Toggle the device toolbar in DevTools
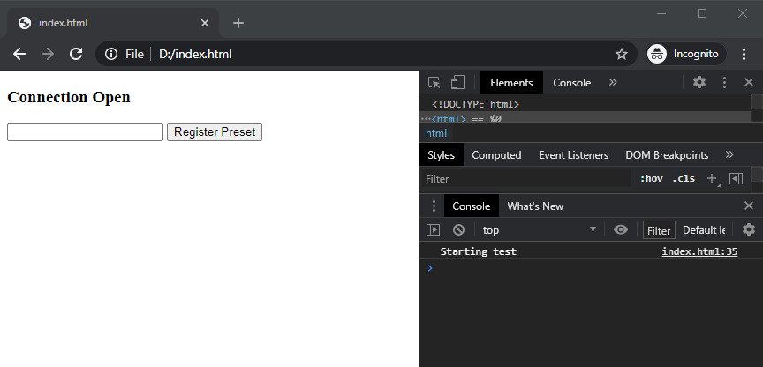This screenshot has height=367, width=763. tap(457, 83)
